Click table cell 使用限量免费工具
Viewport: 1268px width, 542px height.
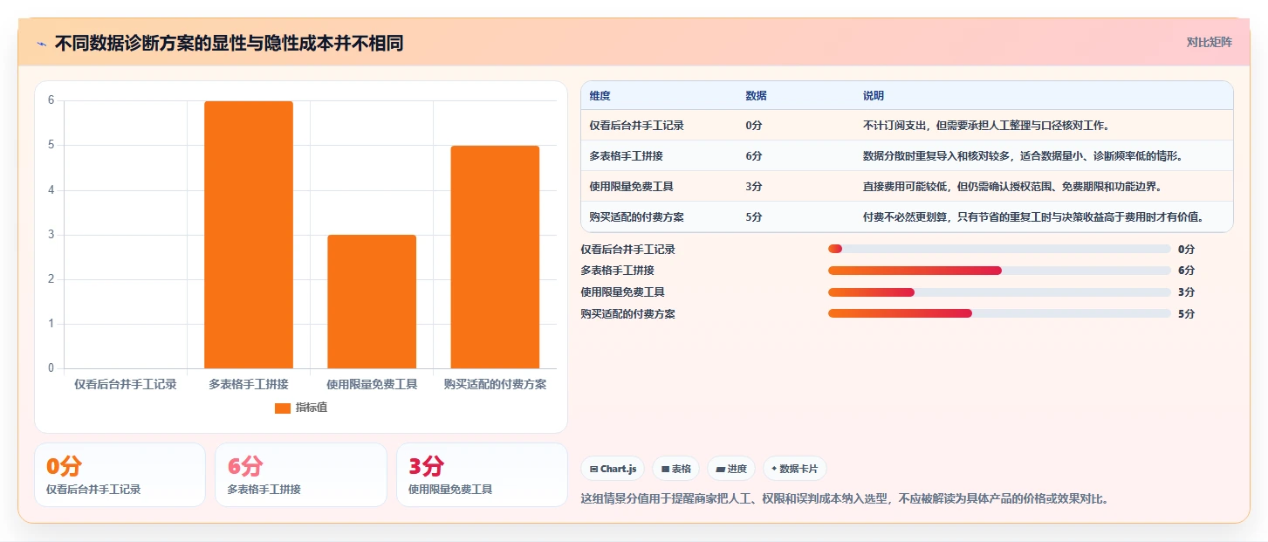[x=631, y=187]
